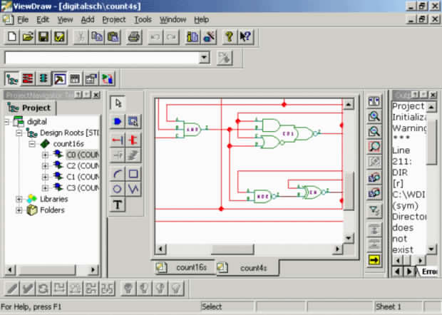Screen dimensions: 442x315
Task: Click the schematic horizontal scrollbar left arrow
Action: tap(160, 249)
